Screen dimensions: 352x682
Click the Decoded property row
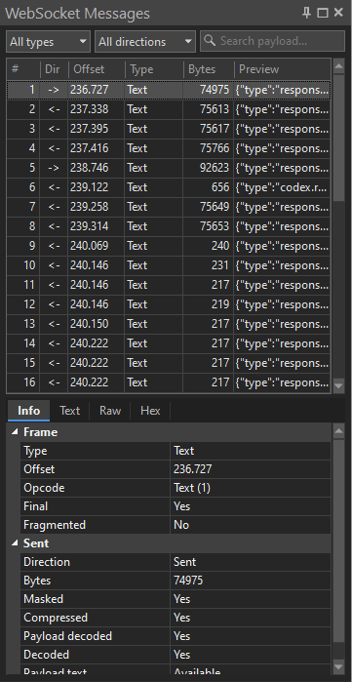tap(176, 655)
